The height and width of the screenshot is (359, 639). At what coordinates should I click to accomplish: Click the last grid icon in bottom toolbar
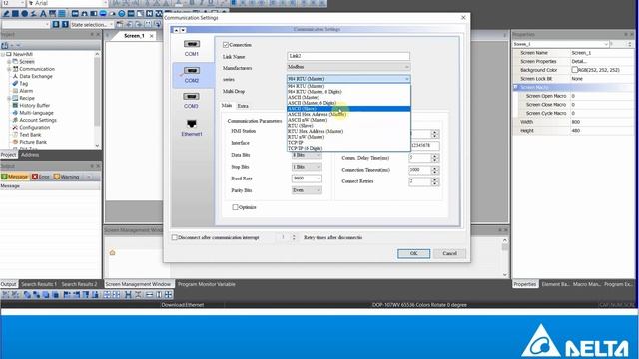tap(168, 295)
